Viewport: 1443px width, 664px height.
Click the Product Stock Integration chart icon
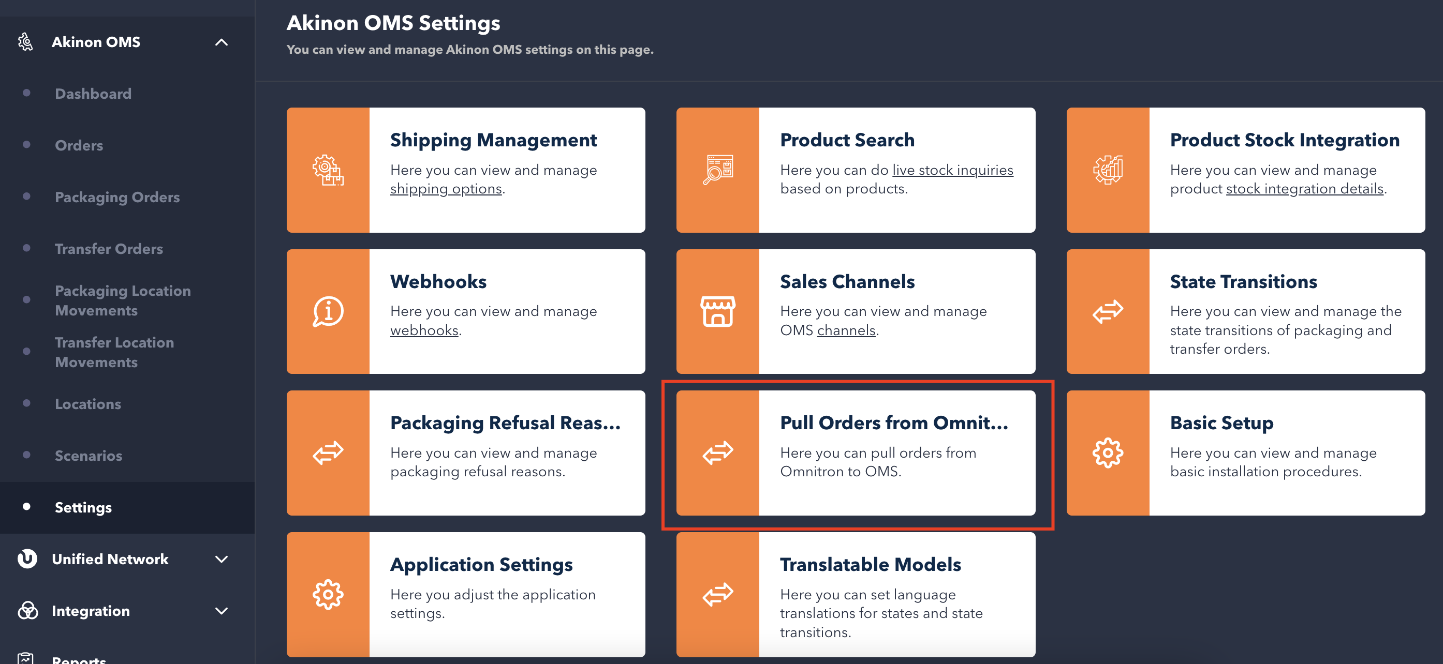point(1108,170)
